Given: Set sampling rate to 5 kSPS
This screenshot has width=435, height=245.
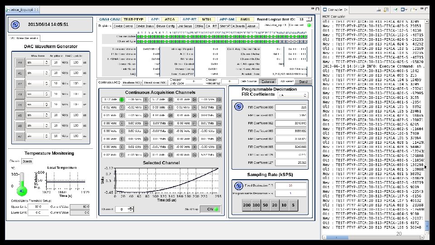Looking at the screenshot, I should (293, 205).
